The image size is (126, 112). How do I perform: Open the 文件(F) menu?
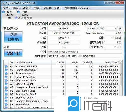pyautogui.click(x=7, y=8)
